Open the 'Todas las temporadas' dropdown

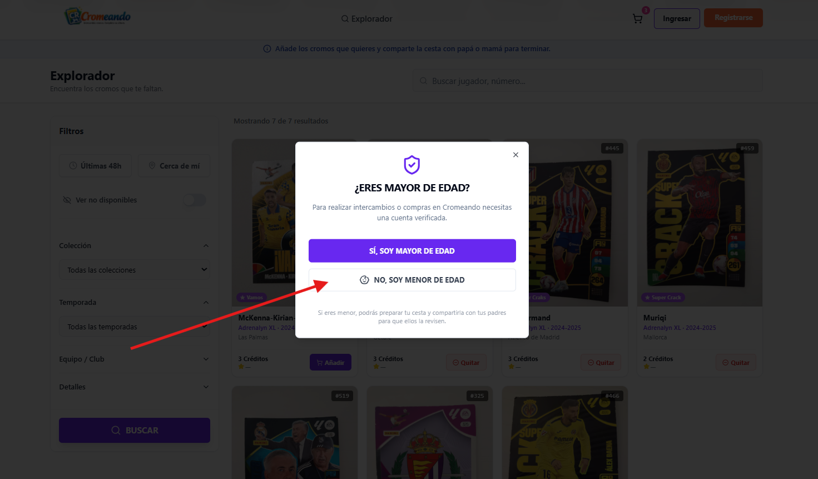[x=135, y=327]
